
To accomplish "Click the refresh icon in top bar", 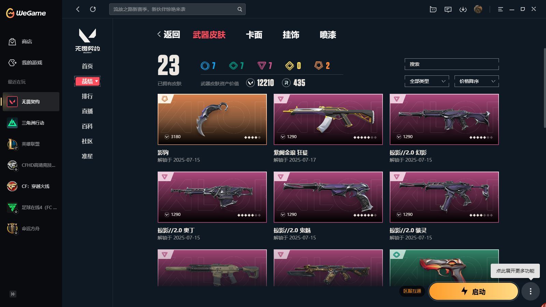I will click(x=93, y=9).
